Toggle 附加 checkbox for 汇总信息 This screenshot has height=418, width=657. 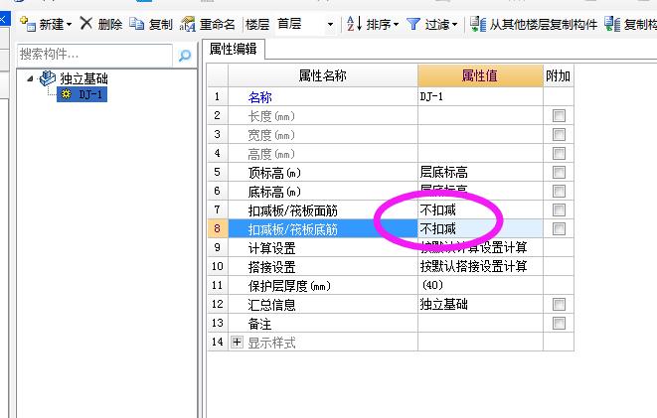tap(559, 304)
